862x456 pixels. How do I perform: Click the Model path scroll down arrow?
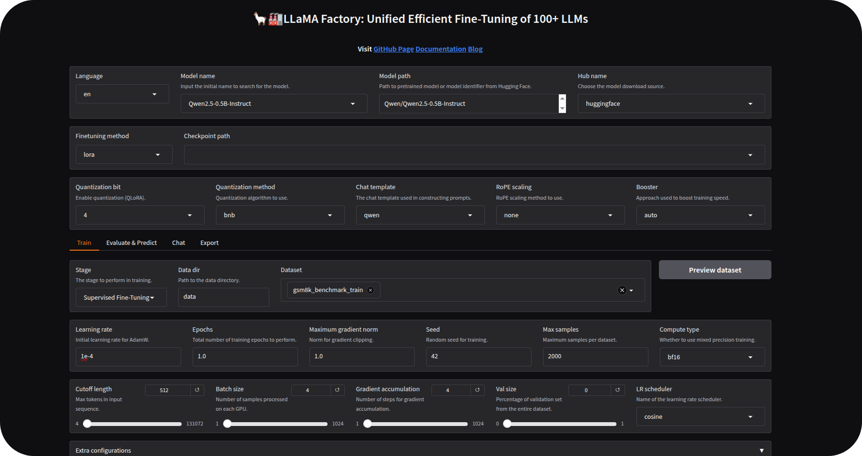[x=562, y=109]
